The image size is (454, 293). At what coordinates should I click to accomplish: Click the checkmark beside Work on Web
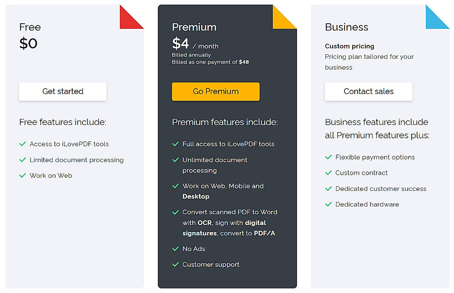[23, 176]
